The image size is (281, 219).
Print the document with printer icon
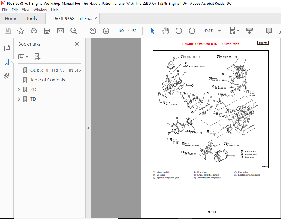point(47,31)
